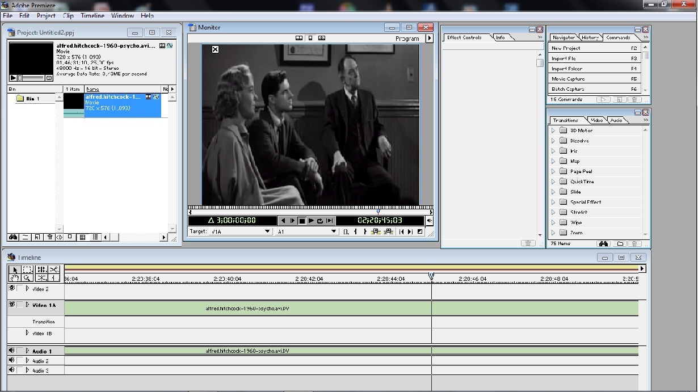Click the Find binoculars in Transitions palette

(603, 244)
